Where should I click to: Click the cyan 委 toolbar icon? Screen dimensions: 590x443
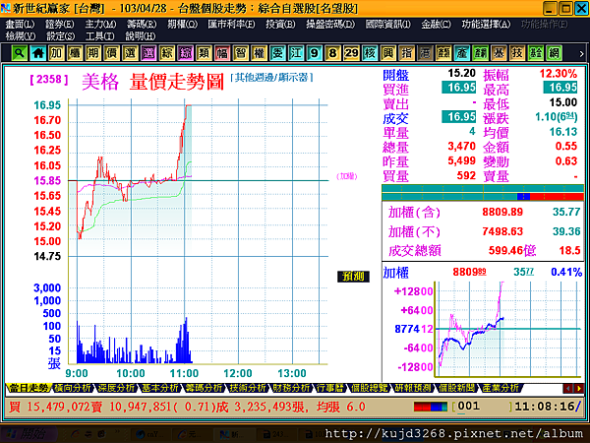(x=277, y=53)
